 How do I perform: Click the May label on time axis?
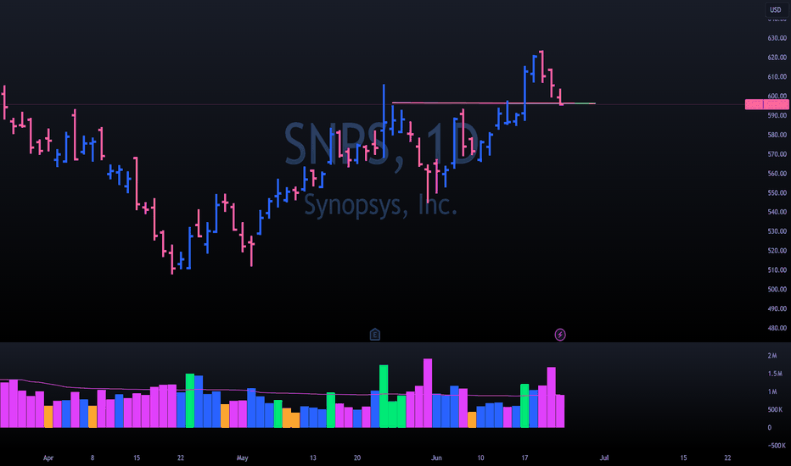(x=242, y=458)
